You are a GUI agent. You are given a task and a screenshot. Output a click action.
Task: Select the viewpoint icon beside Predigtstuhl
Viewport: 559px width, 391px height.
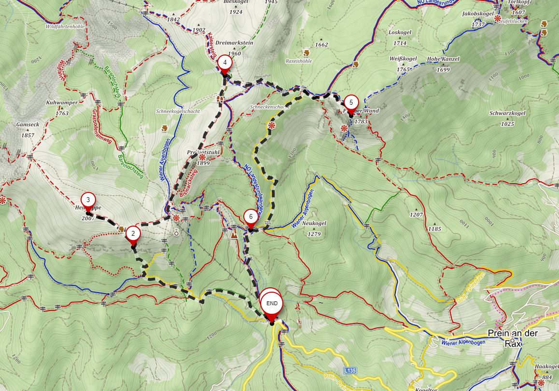pos(202,157)
